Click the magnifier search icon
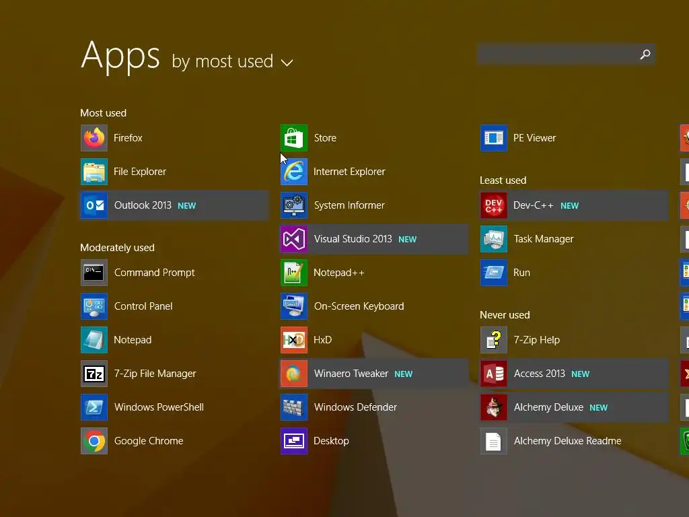689x517 pixels. (x=645, y=55)
